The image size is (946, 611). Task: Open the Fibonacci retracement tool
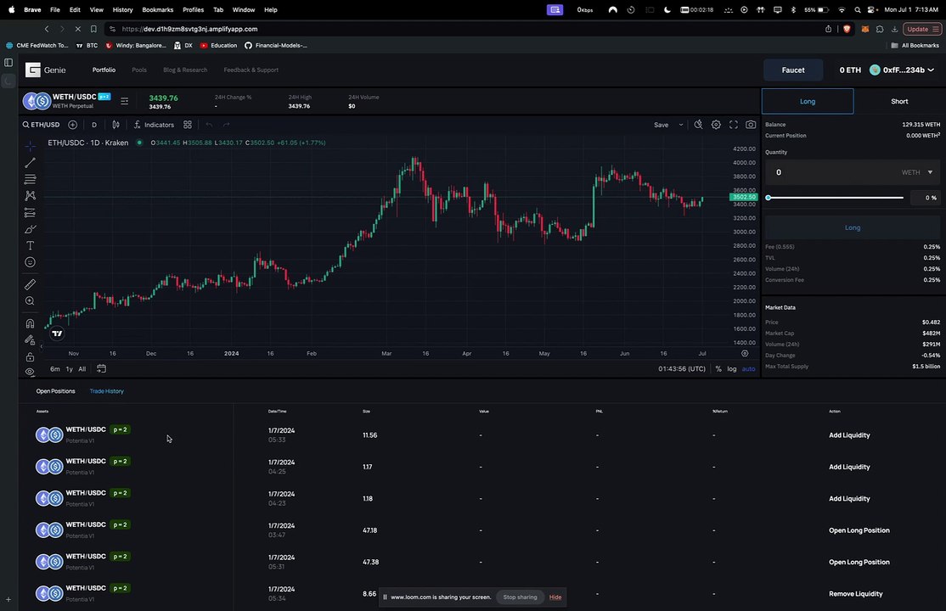tap(30, 179)
